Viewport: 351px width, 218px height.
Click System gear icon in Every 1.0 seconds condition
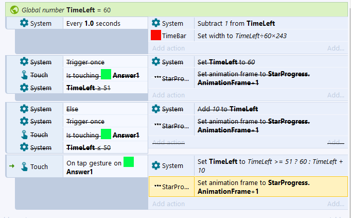(x=24, y=23)
